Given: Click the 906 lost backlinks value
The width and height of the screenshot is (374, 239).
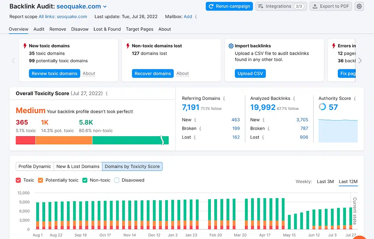Looking at the screenshot, I should [304, 137].
